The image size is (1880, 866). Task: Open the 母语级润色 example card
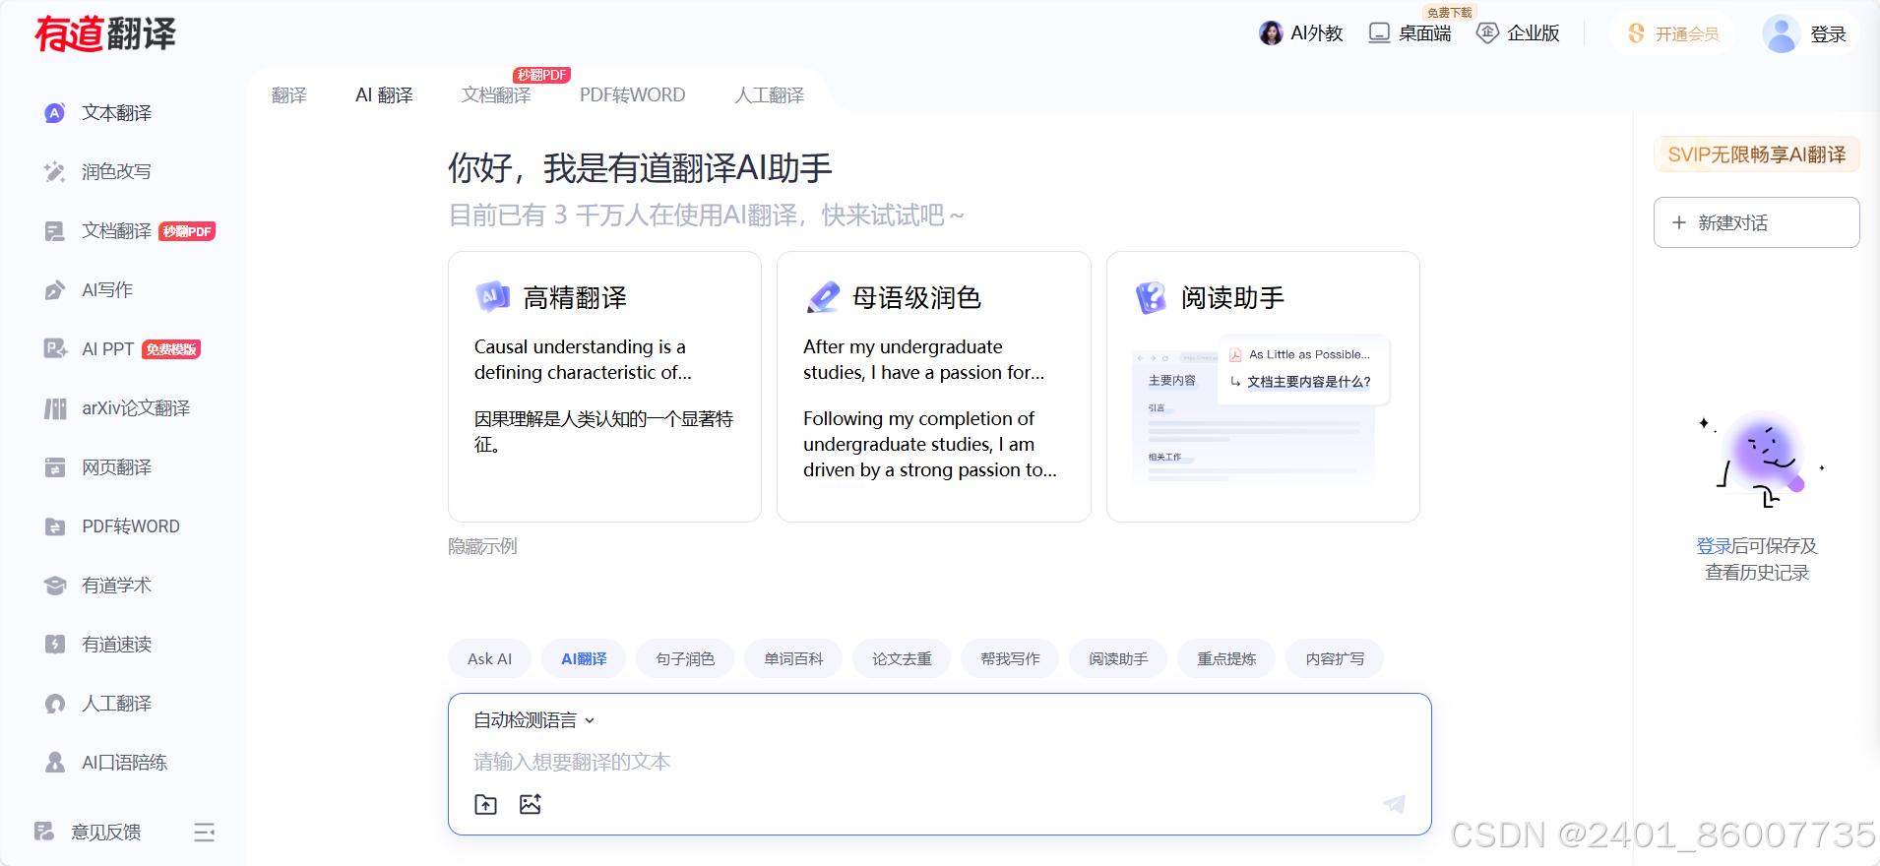[934, 387]
